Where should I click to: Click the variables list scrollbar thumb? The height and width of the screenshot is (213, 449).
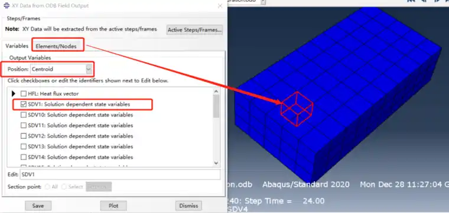[216, 106]
